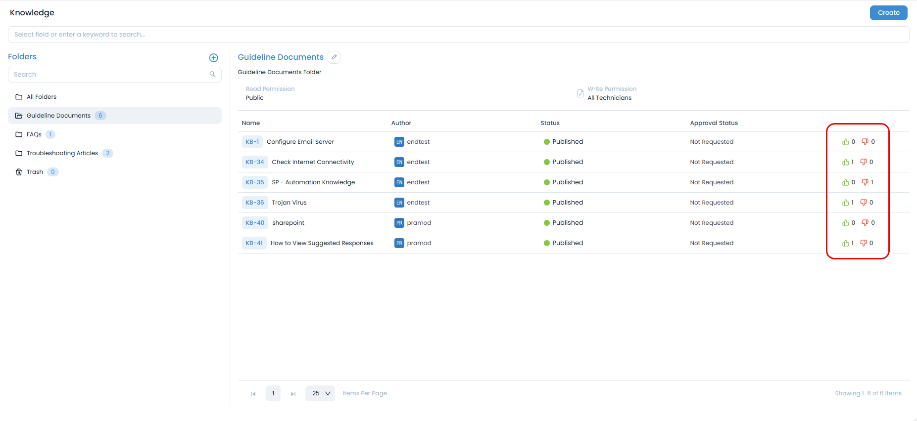Select page number 1 in pagination

pos(273,393)
